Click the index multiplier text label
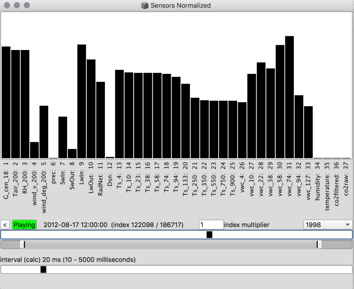The image size is (354, 289). (x=246, y=224)
